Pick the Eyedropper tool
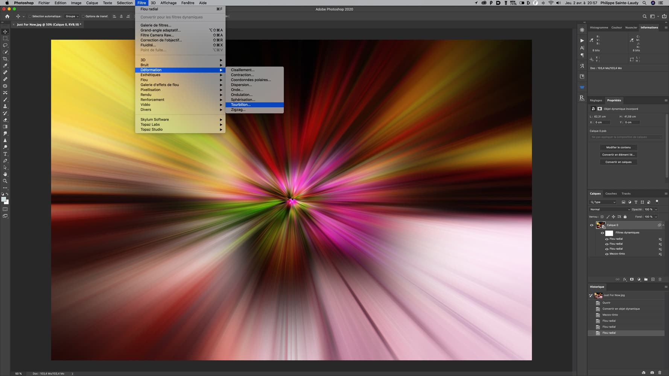 (5, 66)
